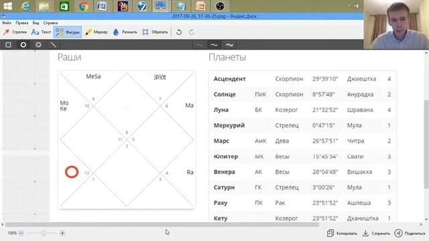Set thin line thickness
The width and height of the screenshot is (429, 241).
pos(199,45)
